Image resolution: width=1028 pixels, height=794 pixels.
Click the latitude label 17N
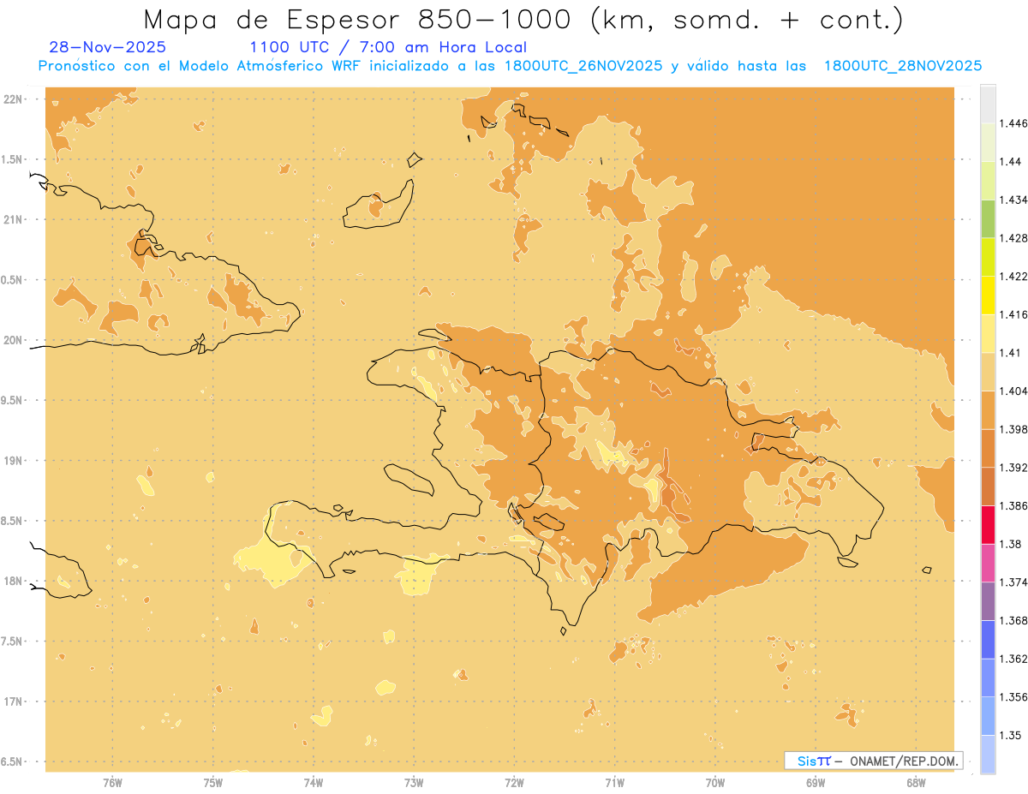point(12,702)
